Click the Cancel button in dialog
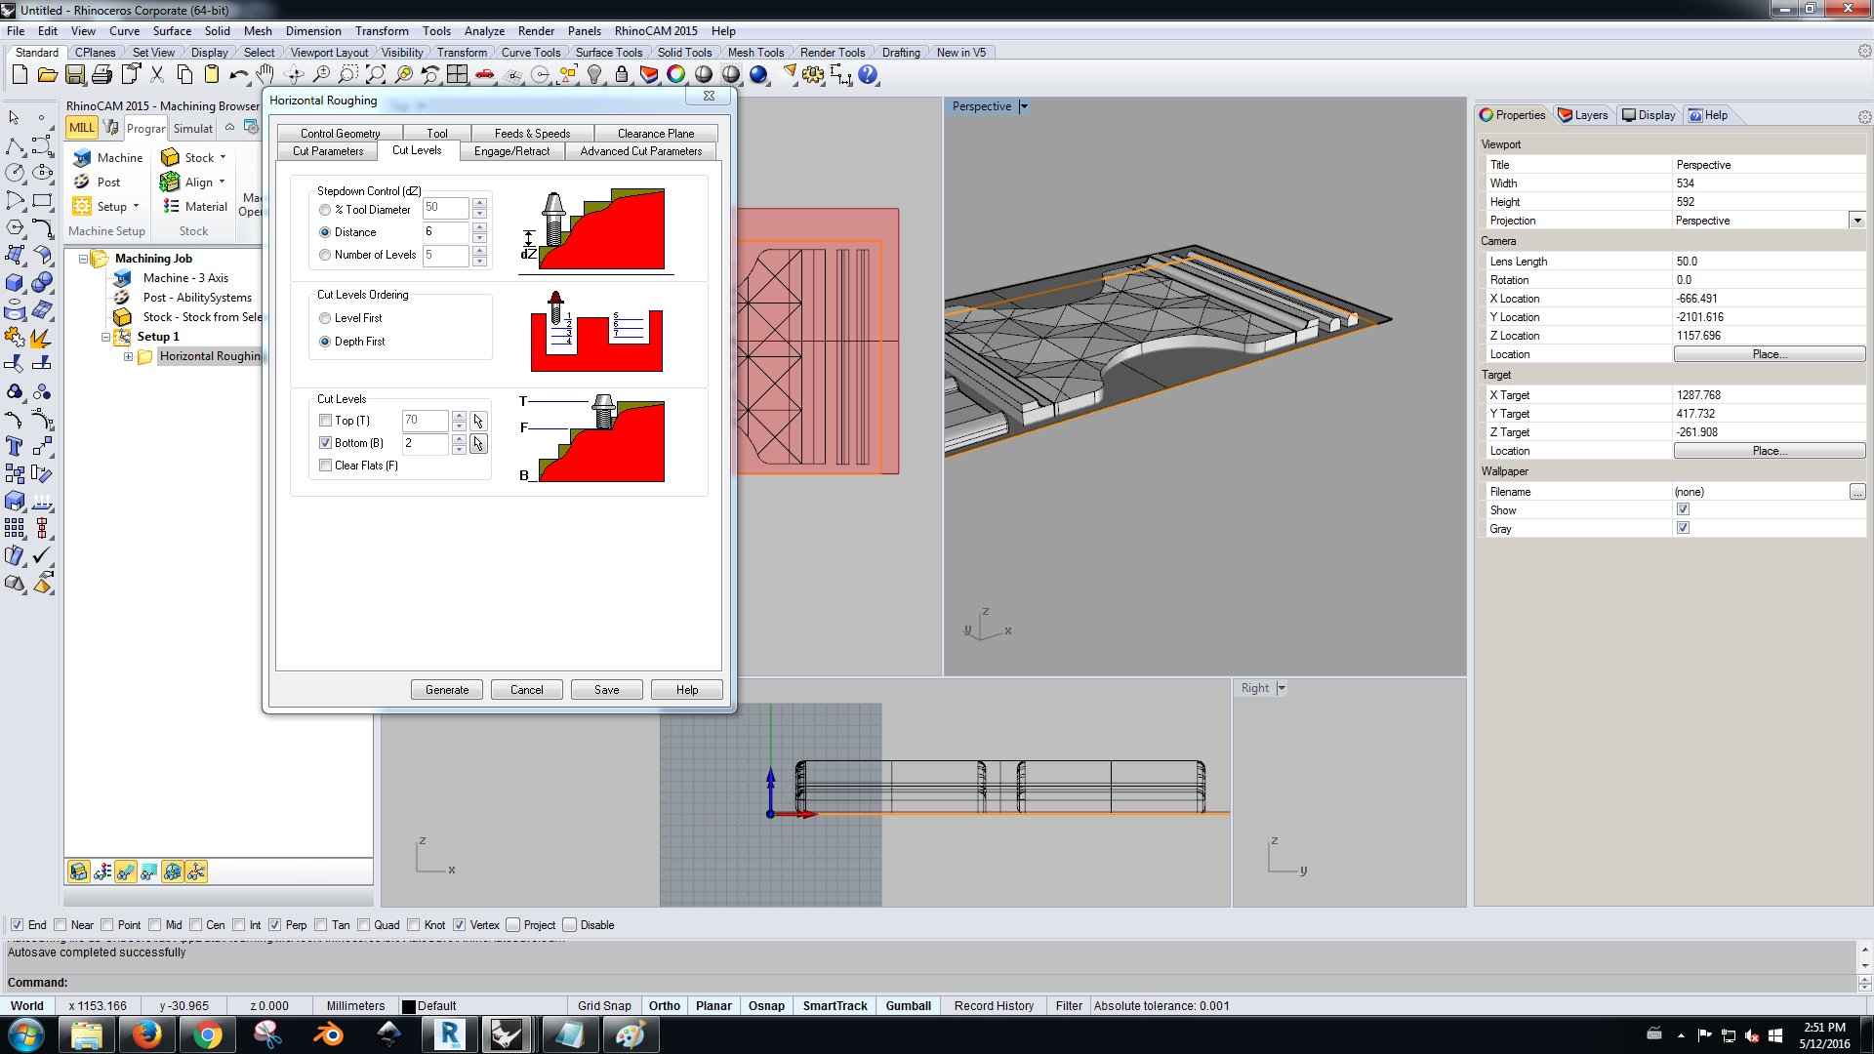Image resolution: width=1874 pixels, height=1054 pixels. tap(527, 690)
